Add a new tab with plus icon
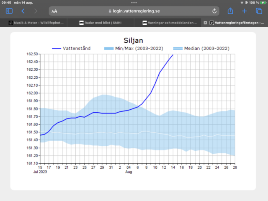The width and height of the screenshot is (268, 201). 245,11
